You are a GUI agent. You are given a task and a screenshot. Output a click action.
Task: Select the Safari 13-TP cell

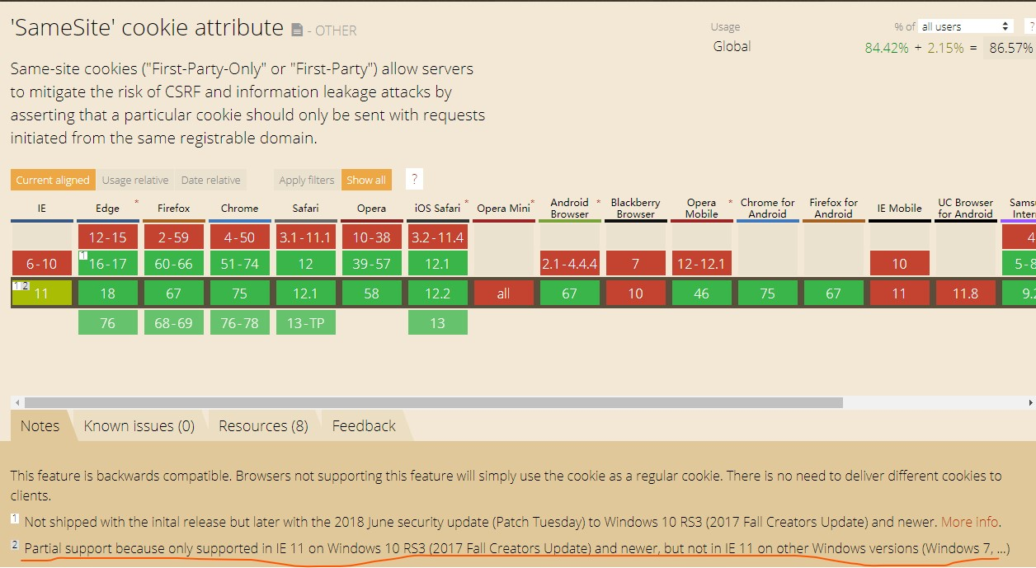305,323
